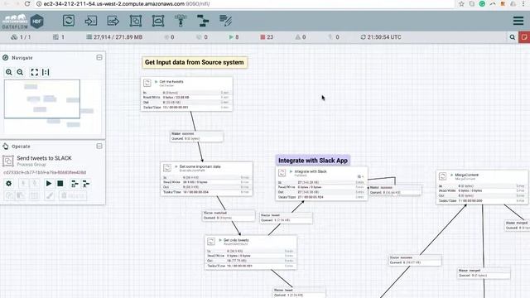The height and width of the screenshot is (298, 530).
Task: Click the bulletin icon on Integrate with Slack
Action: 360,176
